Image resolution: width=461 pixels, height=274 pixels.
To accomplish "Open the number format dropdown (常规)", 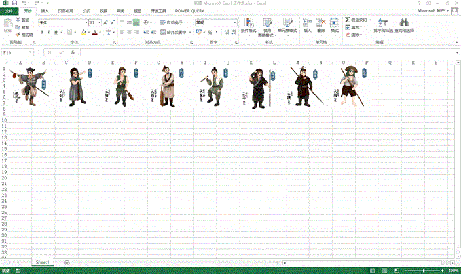I will coord(234,22).
